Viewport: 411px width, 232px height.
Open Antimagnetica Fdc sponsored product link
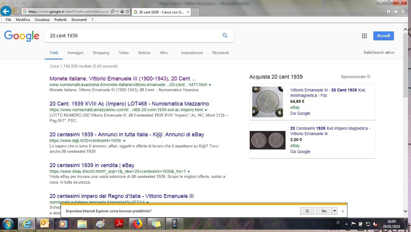click(328, 93)
